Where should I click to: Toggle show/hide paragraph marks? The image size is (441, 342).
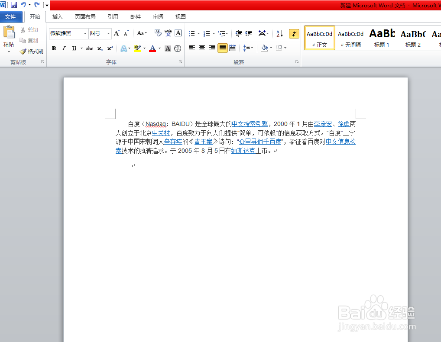[294, 34]
